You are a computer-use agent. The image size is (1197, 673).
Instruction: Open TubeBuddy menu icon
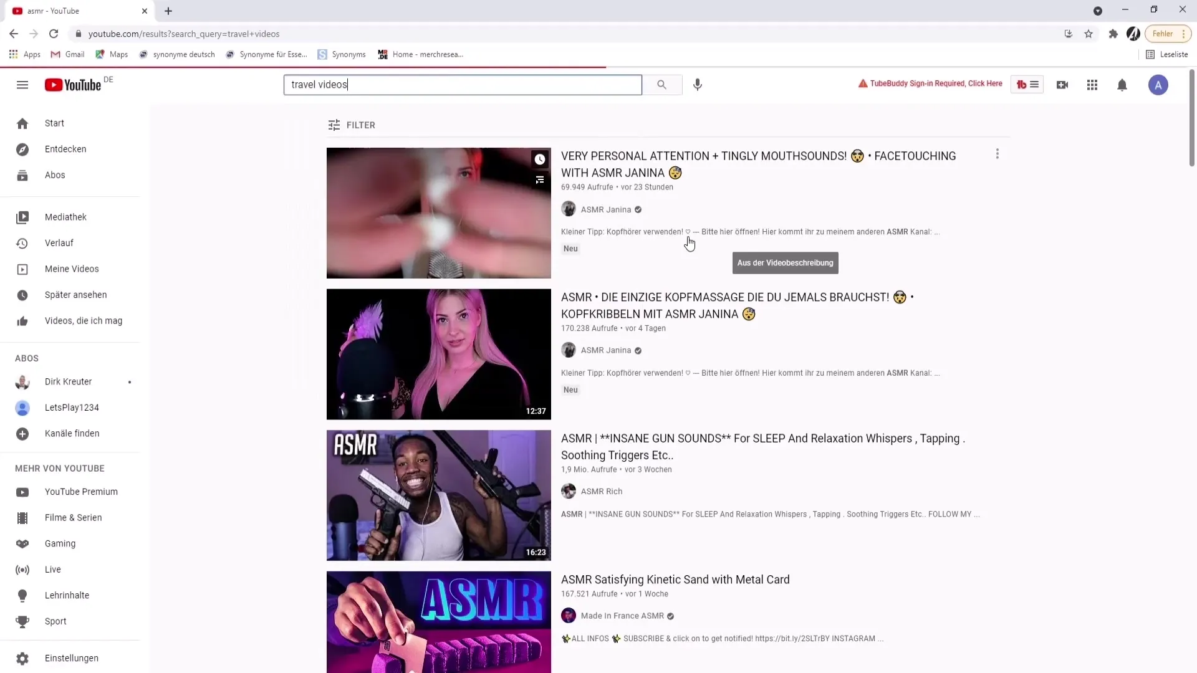click(1027, 85)
